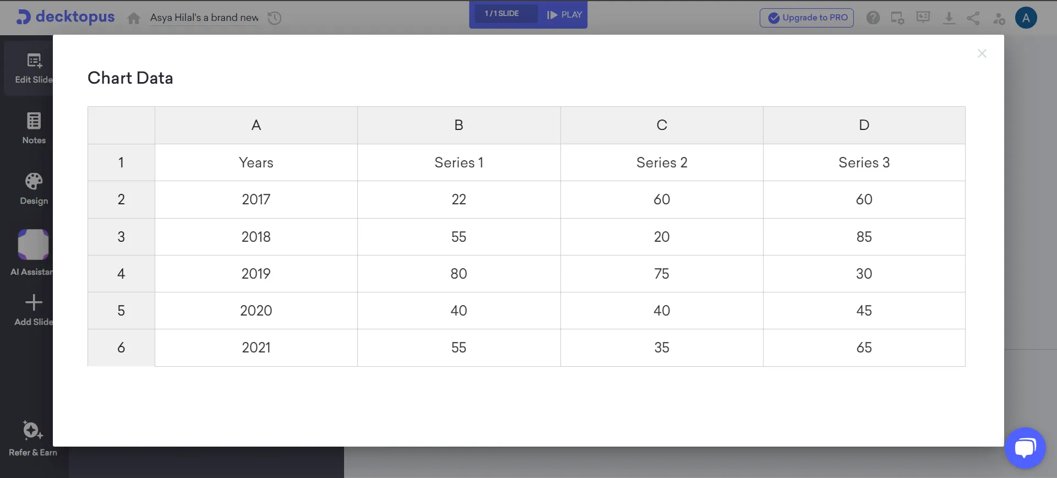The height and width of the screenshot is (478, 1057).
Task: Add a new slide from the sidebar
Action: pos(34,309)
